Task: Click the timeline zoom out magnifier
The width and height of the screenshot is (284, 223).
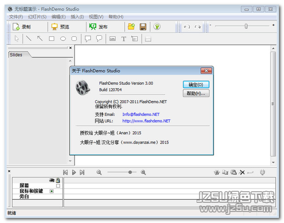Action: 99,172
